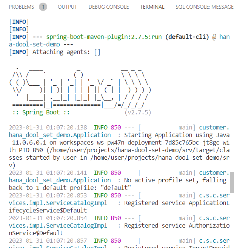Click the spring-boot-maven-plugin:2.7.5:run text
Screen dimensions: 234x248
pos(104,37)
